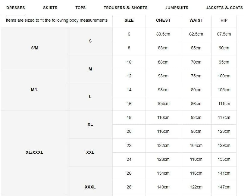Click the XXL size label cell

tap(90, 152)
